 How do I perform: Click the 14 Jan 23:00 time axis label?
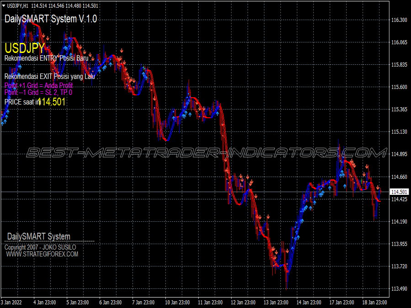(309, 303)
